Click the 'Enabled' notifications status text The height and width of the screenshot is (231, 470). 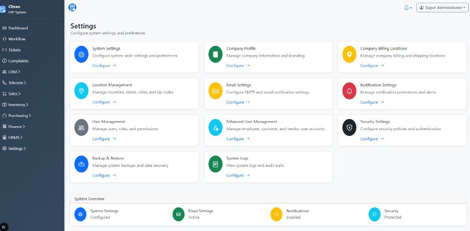pos(293,217)
